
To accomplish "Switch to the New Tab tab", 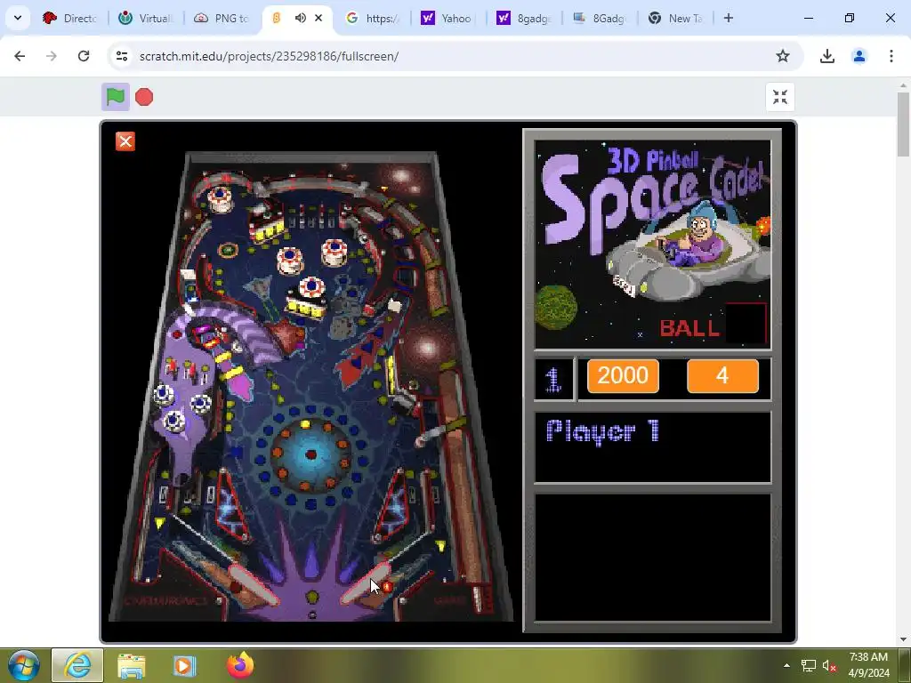I will (x=676, y=18).
